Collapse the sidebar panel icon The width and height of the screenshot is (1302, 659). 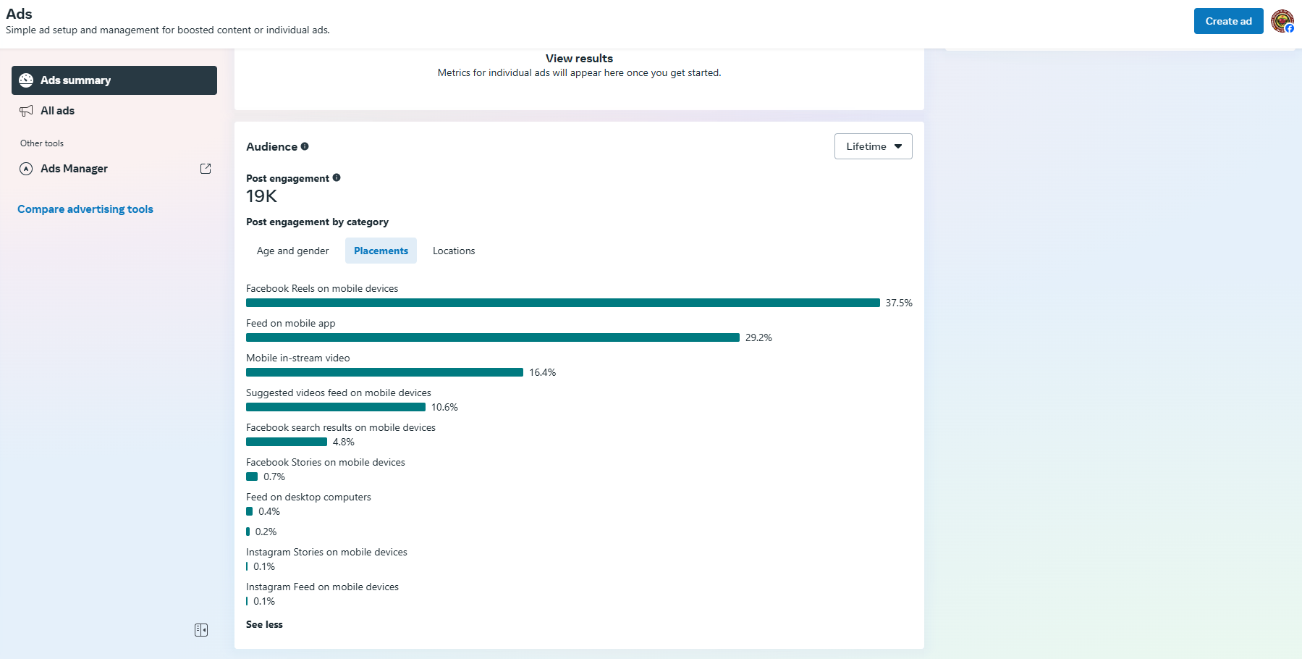coord(201,630)
